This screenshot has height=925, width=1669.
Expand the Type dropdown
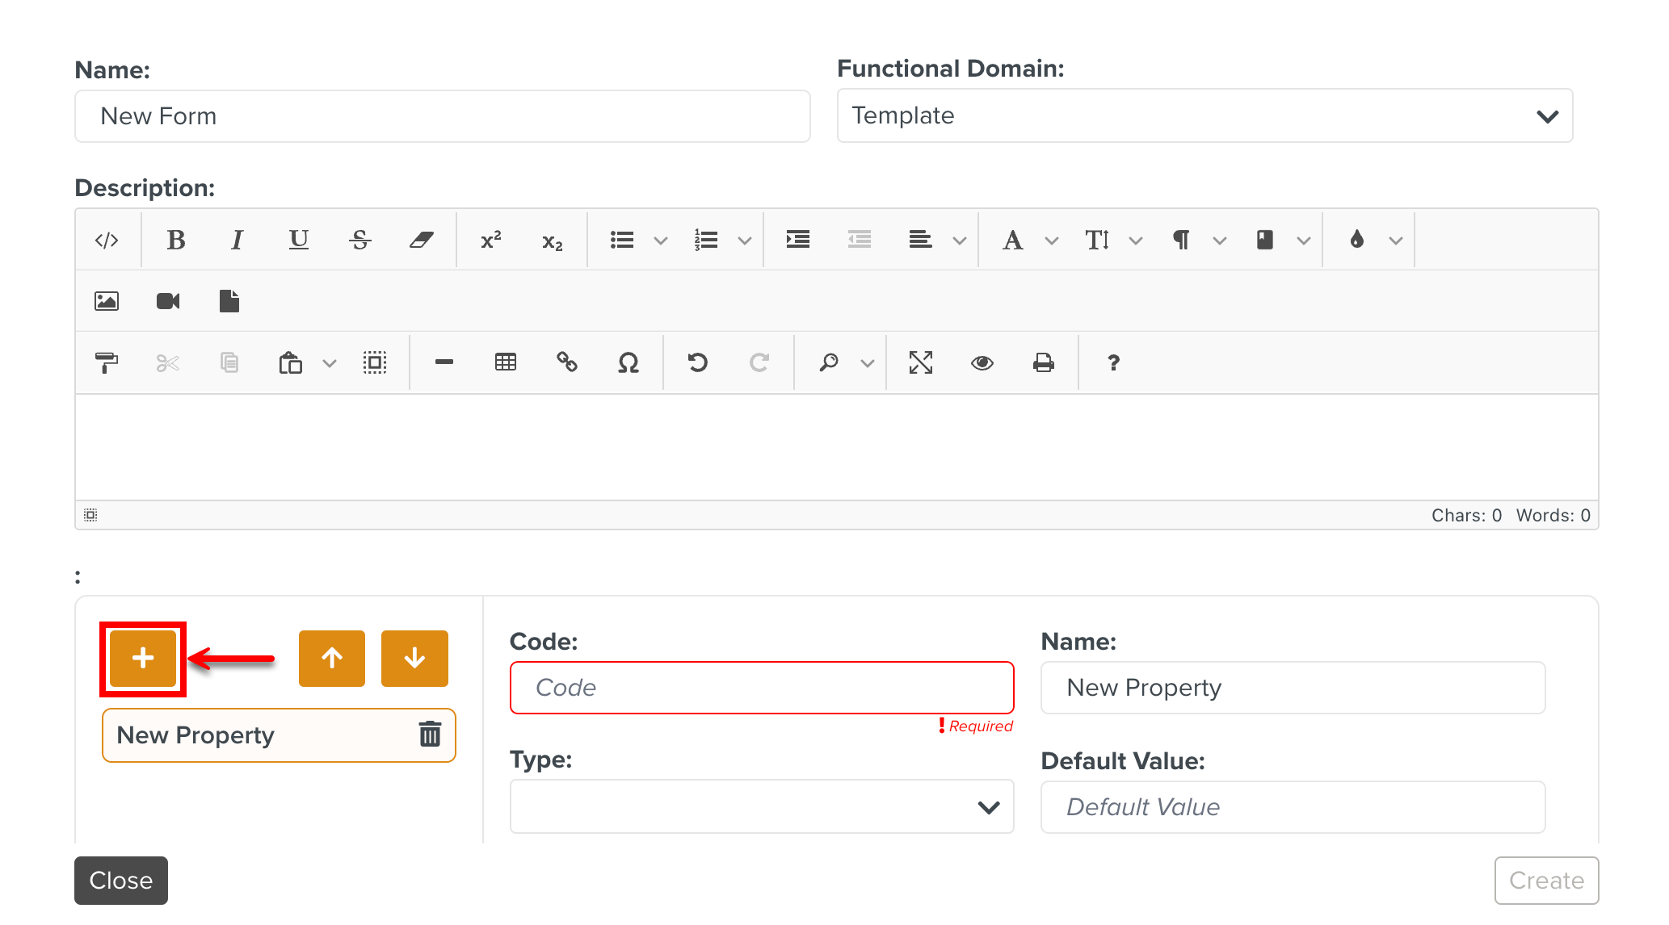click(x=761, y=806)
